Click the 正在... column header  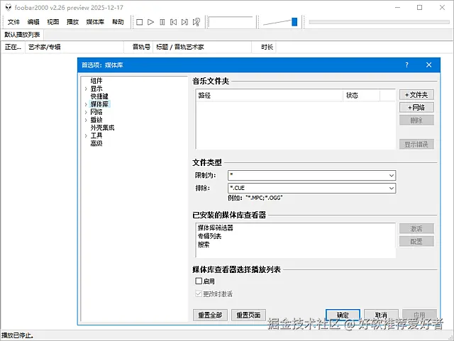click(x=13, y=47)
